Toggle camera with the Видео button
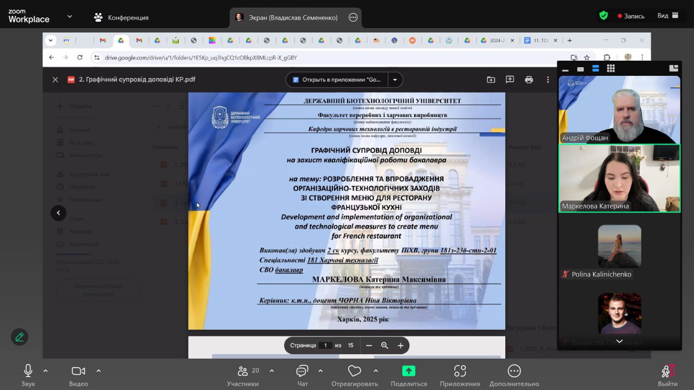The image size is (694, 390). tap(79, 375)
